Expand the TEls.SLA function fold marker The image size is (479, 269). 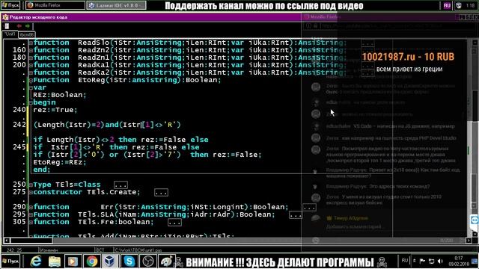31,214
